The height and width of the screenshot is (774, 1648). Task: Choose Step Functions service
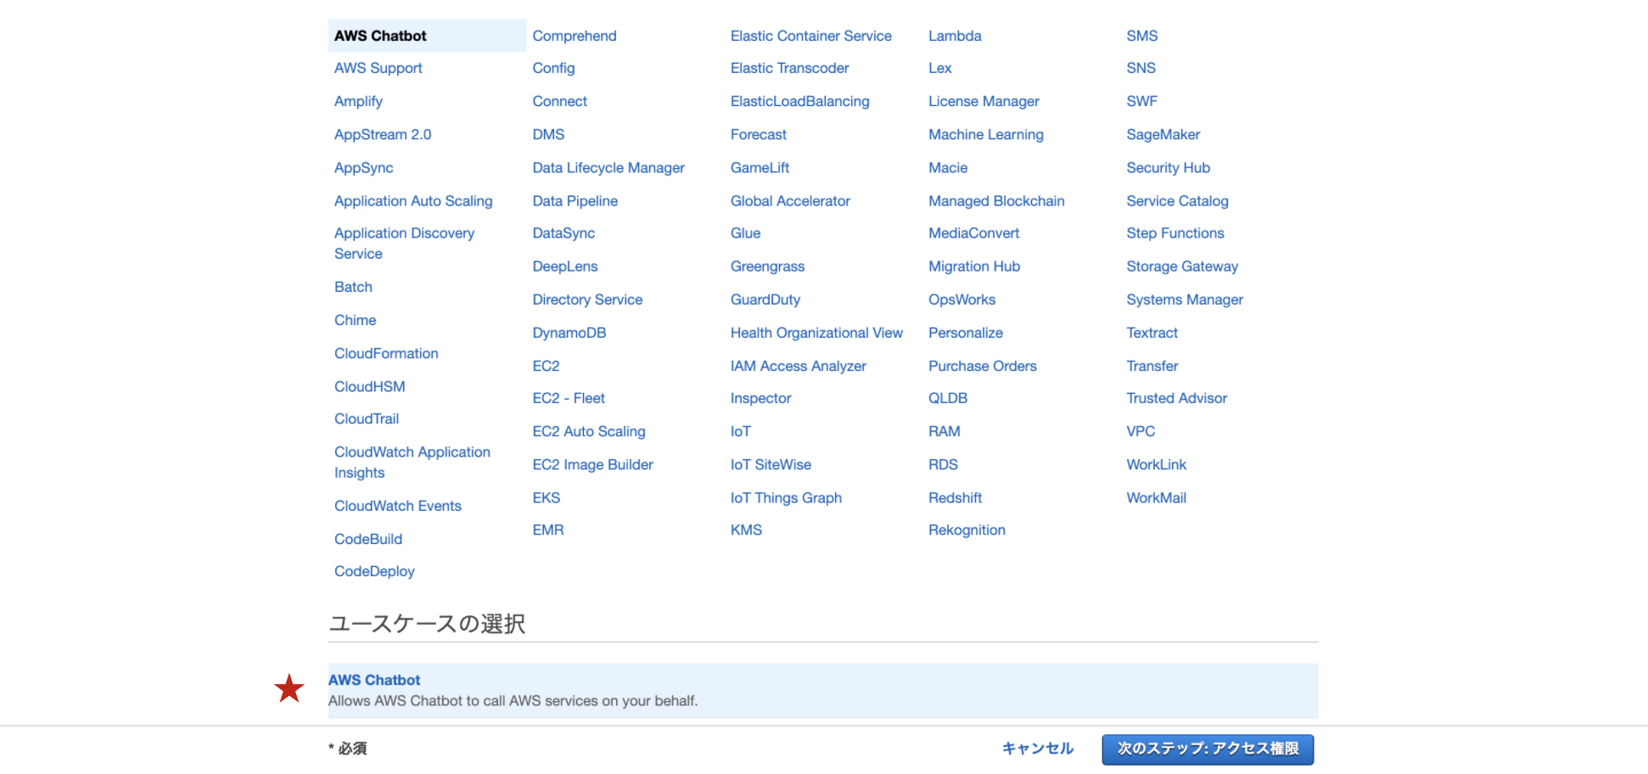coord(1175,233)
